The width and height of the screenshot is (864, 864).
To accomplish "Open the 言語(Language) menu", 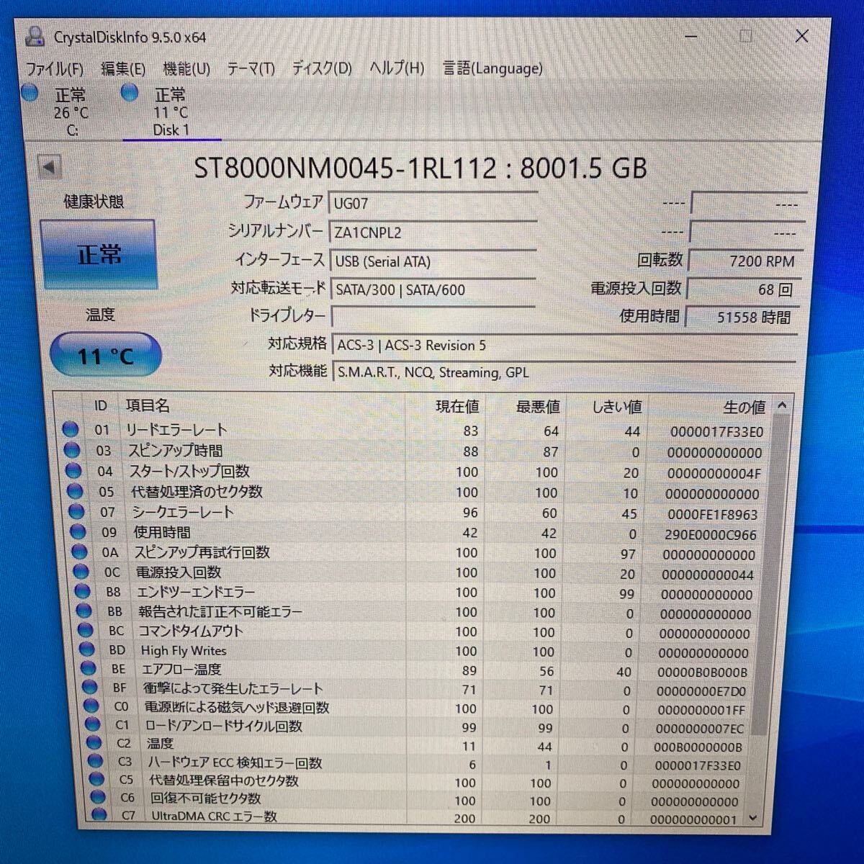I will (x=492, y=68).
